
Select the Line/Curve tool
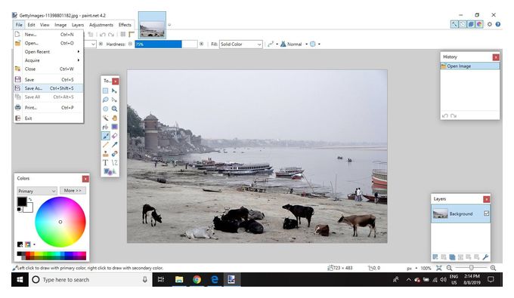click(114, 162)
